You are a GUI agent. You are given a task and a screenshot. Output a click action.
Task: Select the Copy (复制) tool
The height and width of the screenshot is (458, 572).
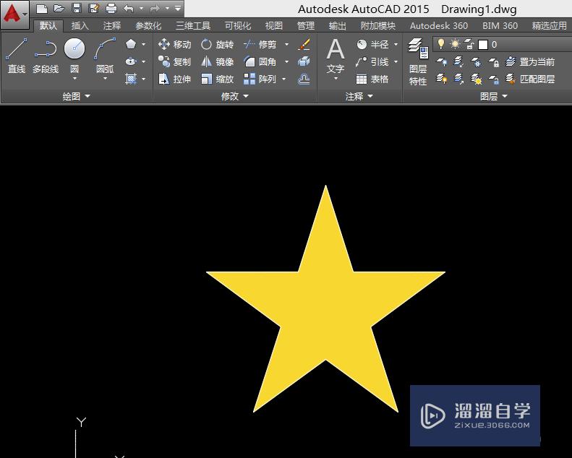(175, 61)
